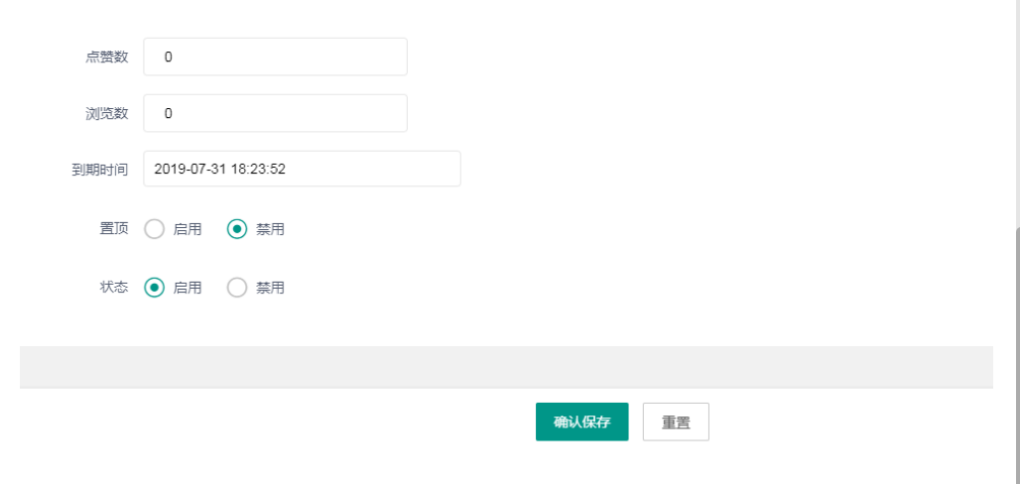Click the 点赞数 field label

click(x=107, y=58)
